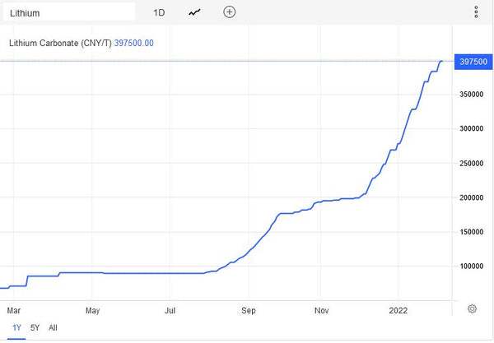This screenshot has width=494, height=343.
Task: Click the 350000 price axis label
Action: tap(471, 95)
